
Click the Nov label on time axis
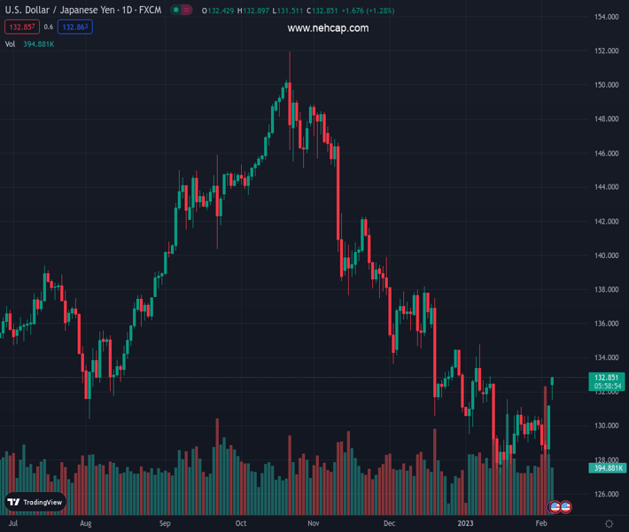(313, 524)
